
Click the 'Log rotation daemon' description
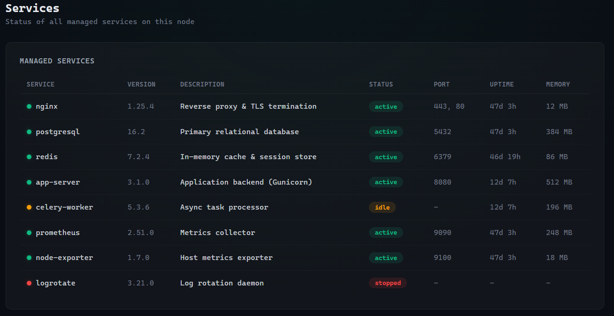tap(222, 283)
